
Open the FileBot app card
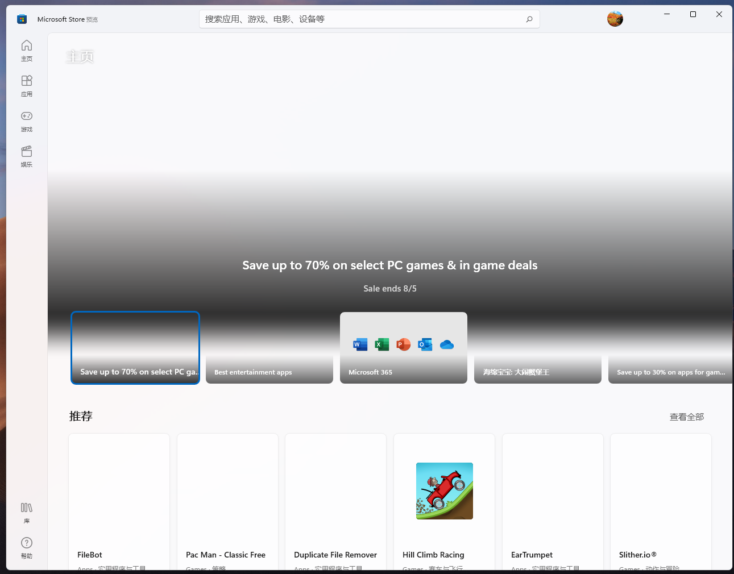pyautogui.click(x=119, y=502)
